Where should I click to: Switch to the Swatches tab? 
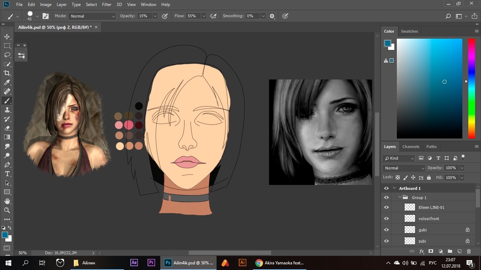click(409, 31)
